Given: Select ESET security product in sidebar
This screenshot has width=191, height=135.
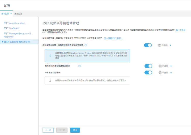Looking at the screenshot, I should pos(15,23).
